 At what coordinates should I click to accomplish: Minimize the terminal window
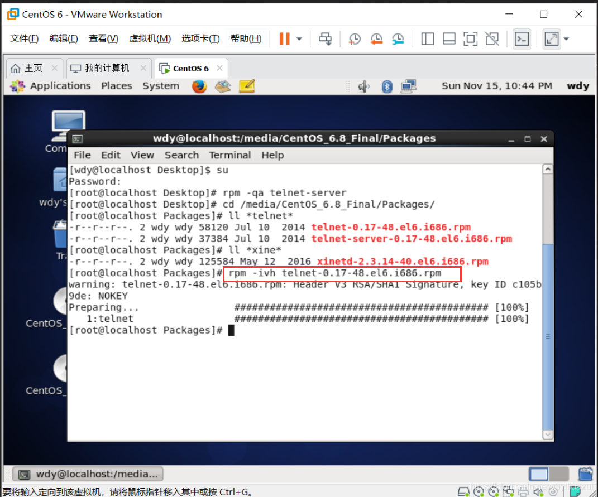[x=511, y=139]
